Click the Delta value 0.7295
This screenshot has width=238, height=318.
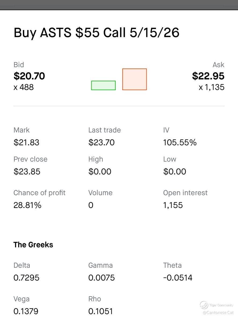[x=26, y=277]
